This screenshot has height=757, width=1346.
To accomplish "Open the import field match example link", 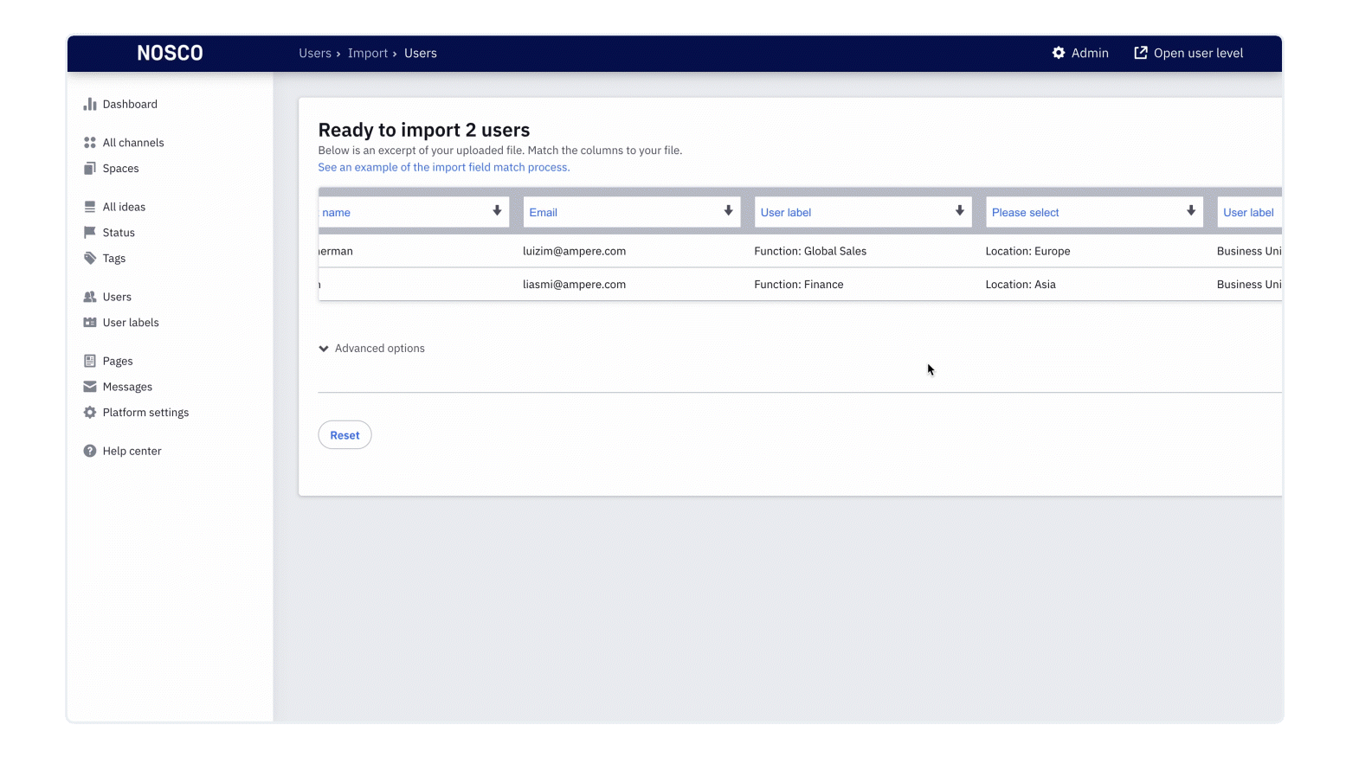I will (x=443, y=167).
